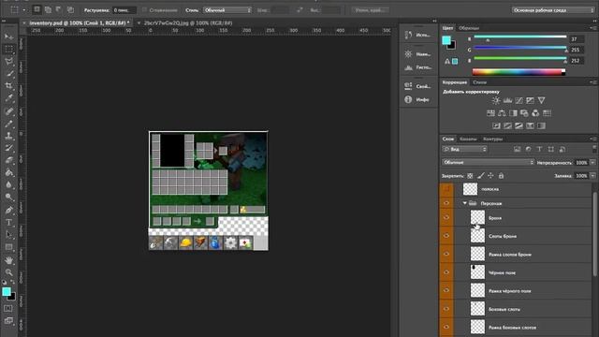The image size is (599, 337).
Task: Lock transparent pixels icon in Layers
Action: coord(470,176)
